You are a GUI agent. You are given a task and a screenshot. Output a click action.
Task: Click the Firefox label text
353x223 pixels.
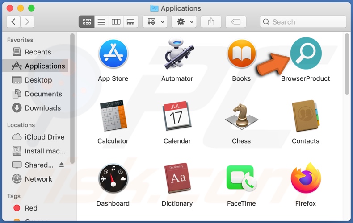click(x=306, y=203)
